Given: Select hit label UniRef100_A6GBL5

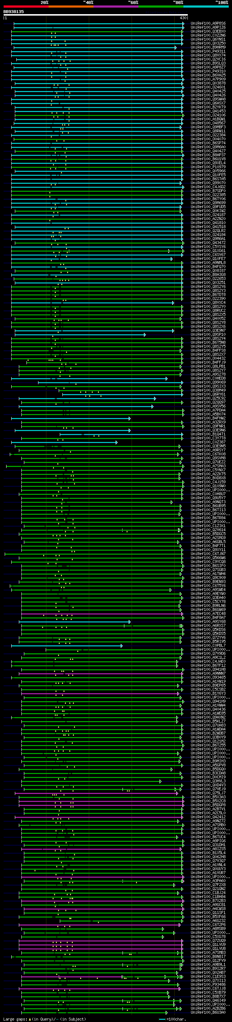Looking at the screenshot, I should click(208, 542).
